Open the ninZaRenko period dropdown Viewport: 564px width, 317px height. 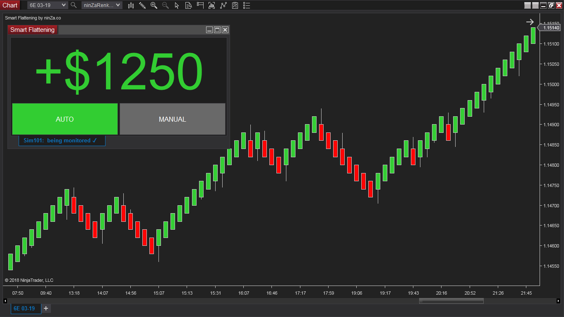pos(102,5)
